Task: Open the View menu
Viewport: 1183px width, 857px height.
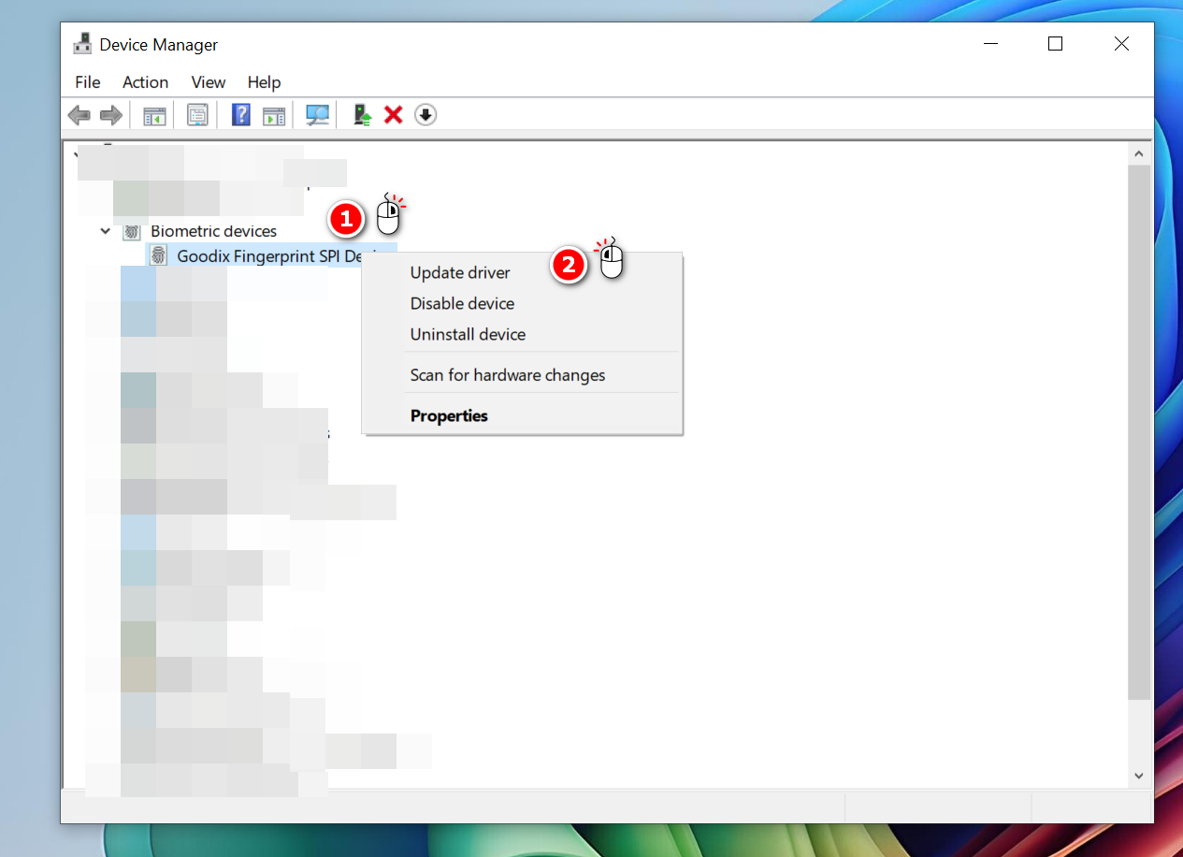Action: tap(209, 82)
